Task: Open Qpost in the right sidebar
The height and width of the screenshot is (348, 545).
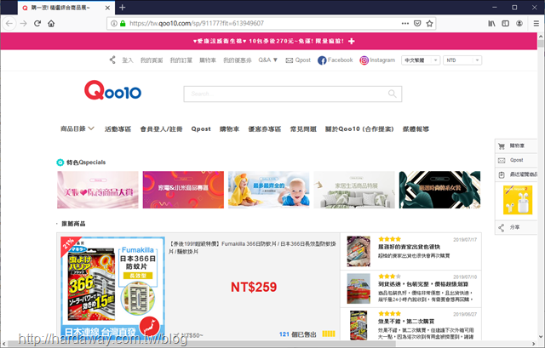Action: (516, 160)
